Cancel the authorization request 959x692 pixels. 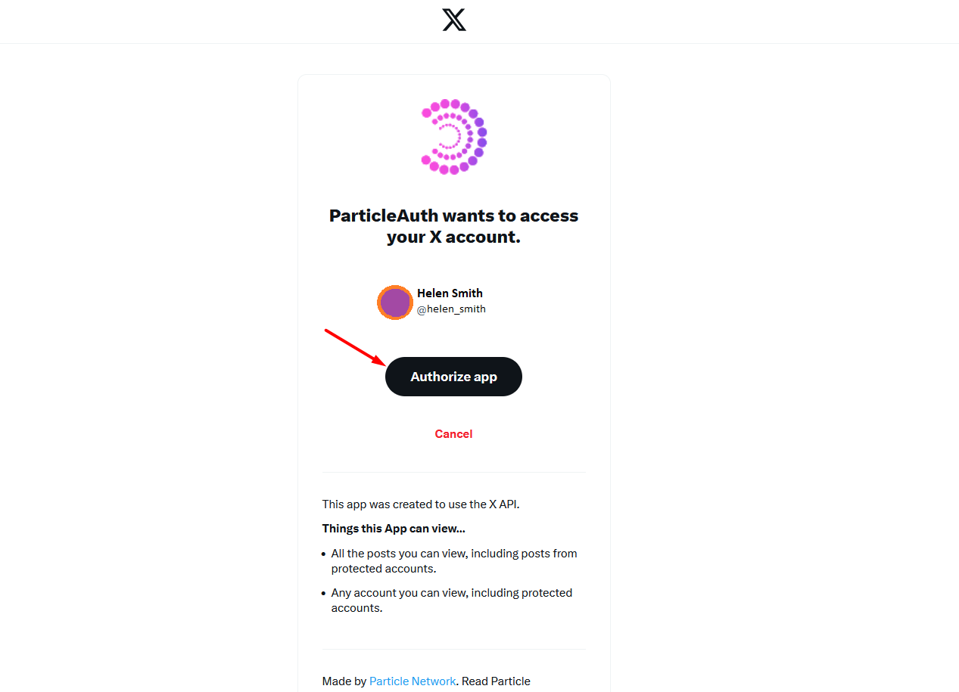point(453,433)
